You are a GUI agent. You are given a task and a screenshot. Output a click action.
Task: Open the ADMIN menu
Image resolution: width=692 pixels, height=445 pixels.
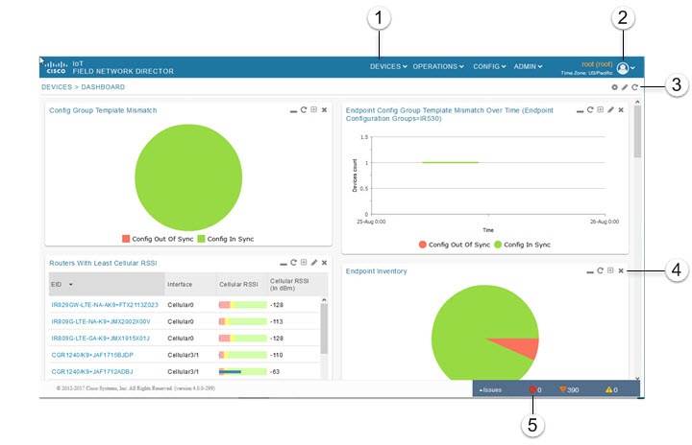click(528, 66)
